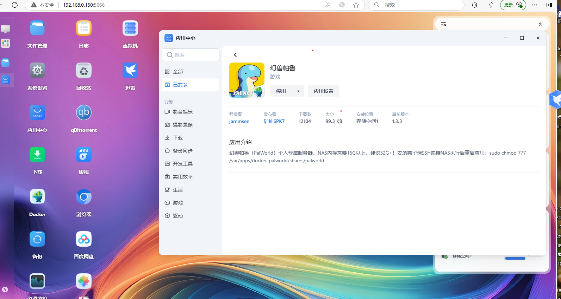Screen dimensions: 561x299
Task: Launch the 迅雷 desktop app
Action: 130,71
